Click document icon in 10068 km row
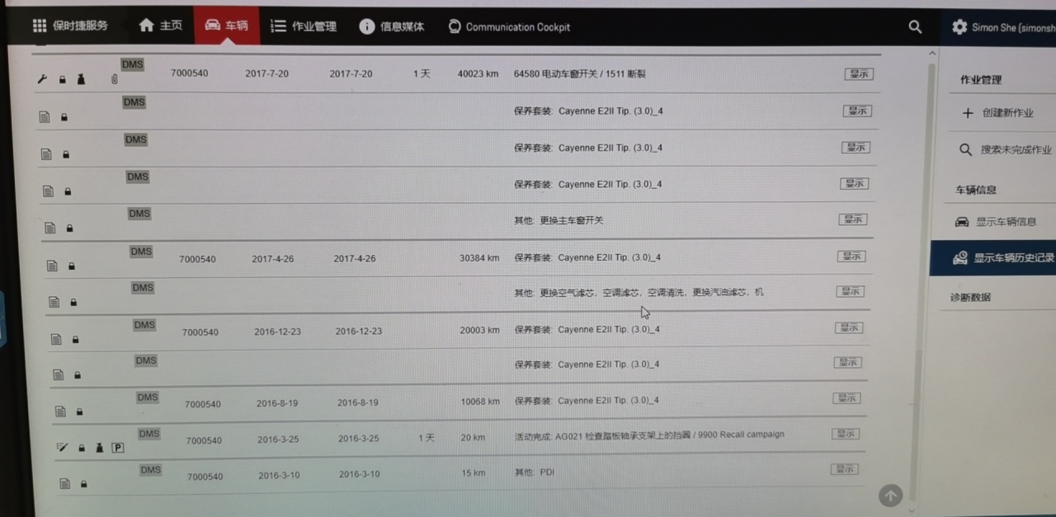Image resolution: width=1056 pixels, height=517 pixels. point(60,411)
